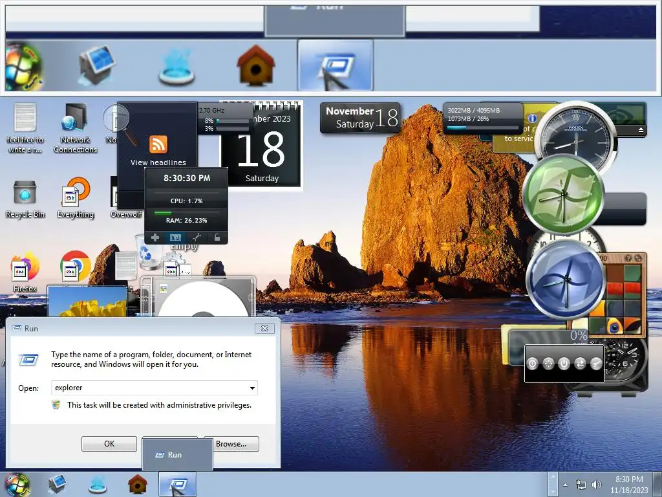Screen dimensions: 662x497
Task: Activate the Run button on the taskbar
Action: [x=178, y=485]
